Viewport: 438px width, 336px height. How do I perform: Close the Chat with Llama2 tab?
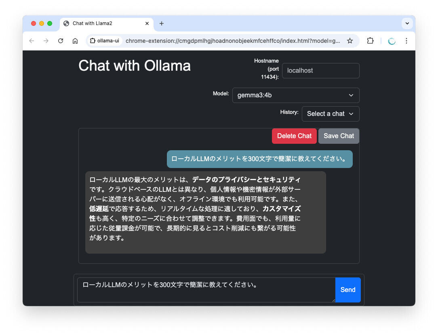point(147,23)
